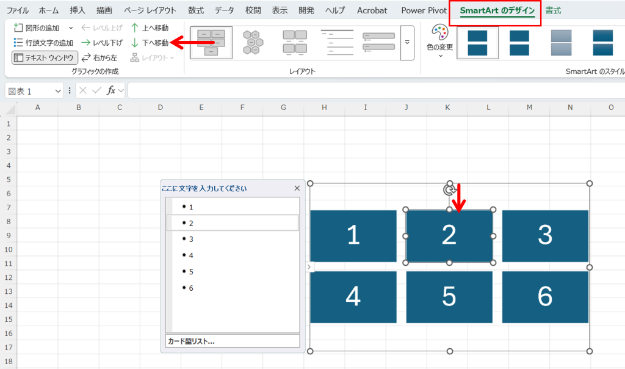Viewport: 625px width, 369px height.
Task: Open the name box dropdown for 図表 1
Action: (58, 91)
